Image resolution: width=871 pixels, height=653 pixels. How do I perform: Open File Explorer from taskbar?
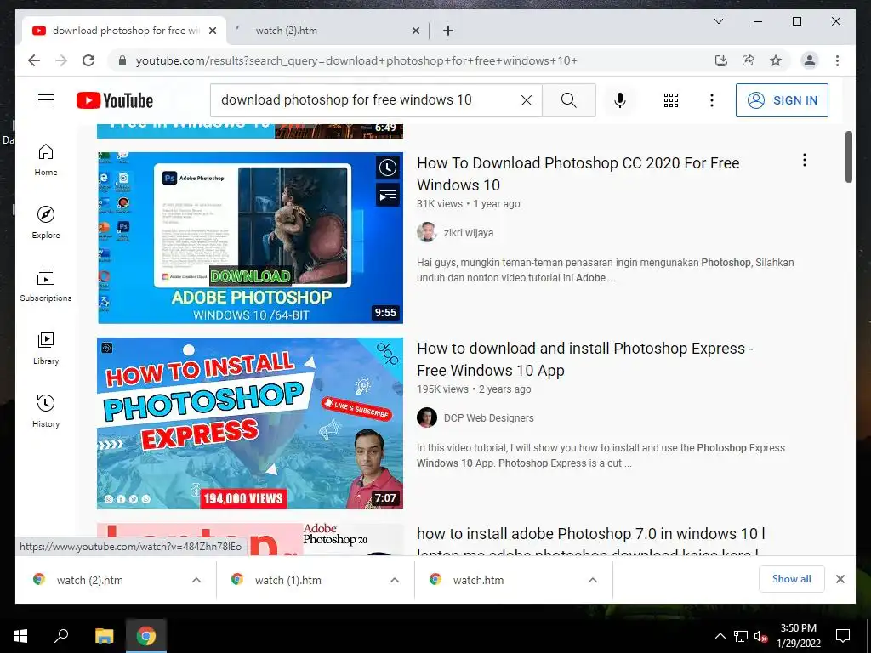pyautogui.click(x=104, y=636)
